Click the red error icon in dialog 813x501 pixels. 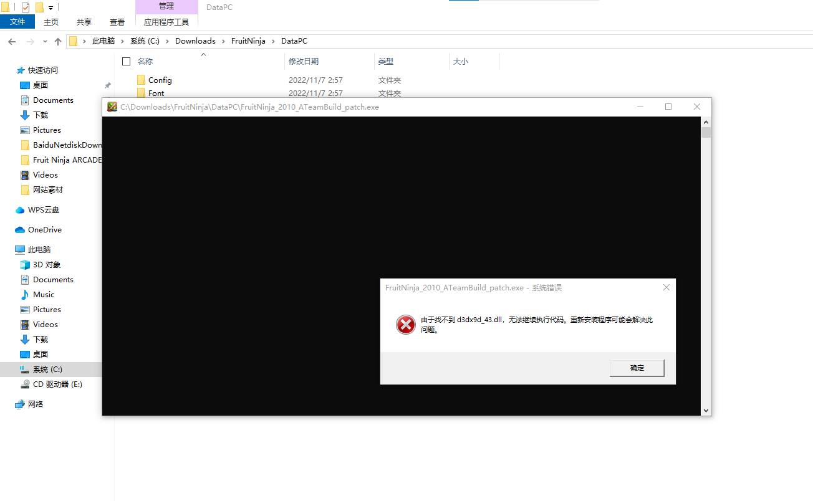(x=405, y=325)
